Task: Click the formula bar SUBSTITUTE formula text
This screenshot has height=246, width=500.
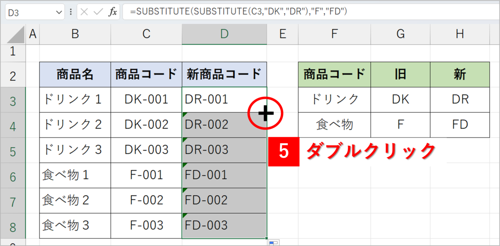Action: click(x=239, y=12)
